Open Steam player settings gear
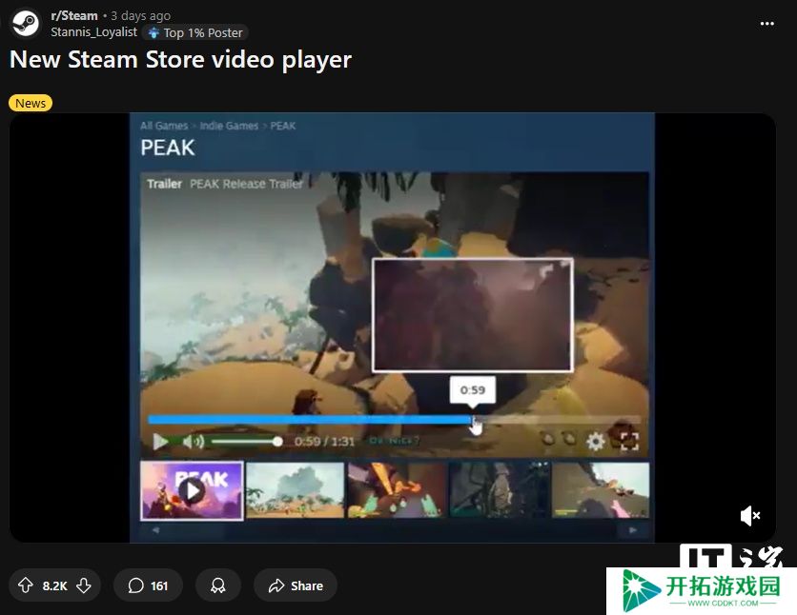Image resolution: width=797 pixels, height=615 pixels. [595, 441]
